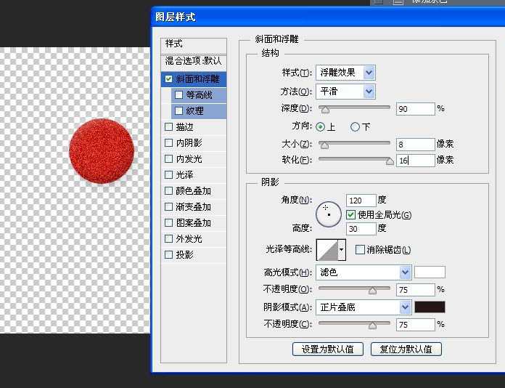Enable the 消除锯齿 checkbox

(360, 250)
